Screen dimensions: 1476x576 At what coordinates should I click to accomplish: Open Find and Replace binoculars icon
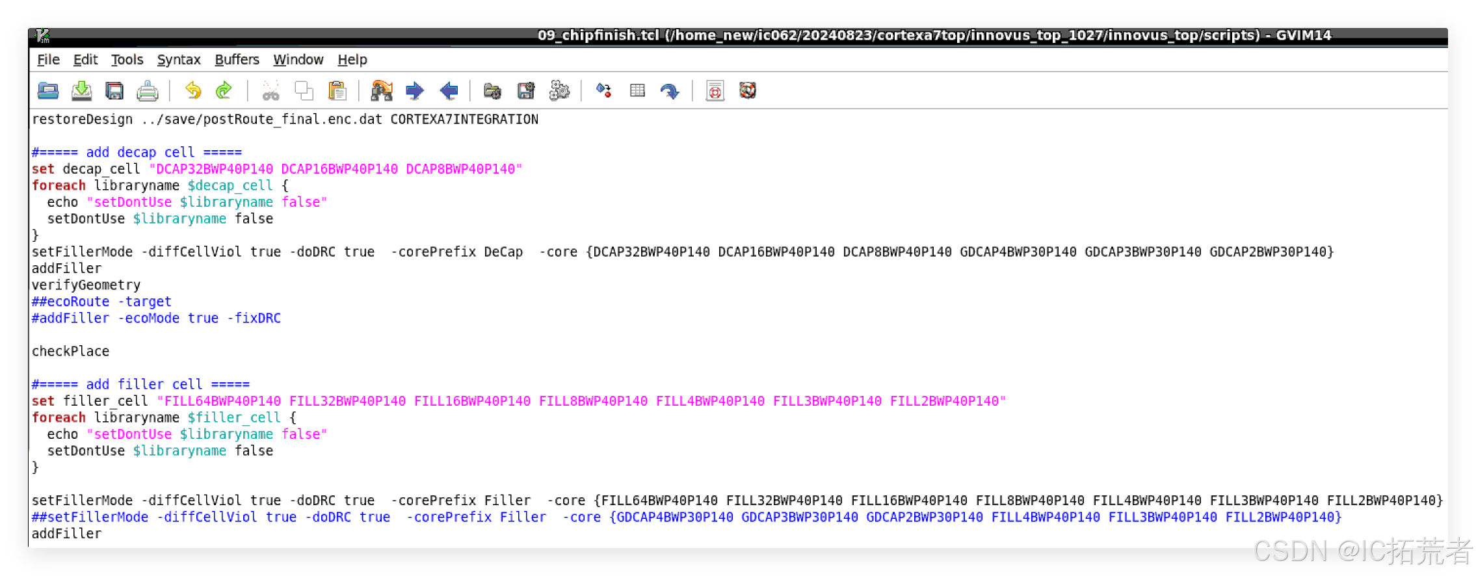click(382, 91)
